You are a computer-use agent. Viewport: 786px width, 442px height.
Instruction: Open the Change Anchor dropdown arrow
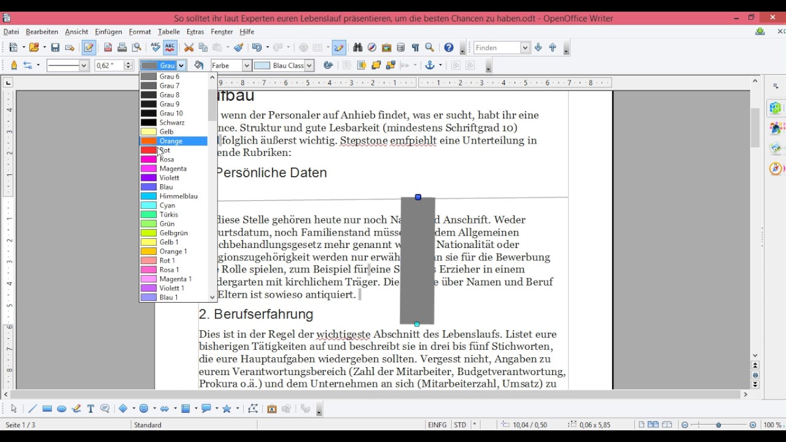[x=440, y=65]
